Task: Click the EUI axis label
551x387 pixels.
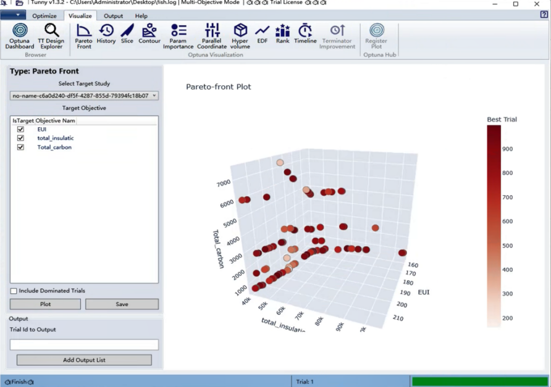Action: click(423, 292)
